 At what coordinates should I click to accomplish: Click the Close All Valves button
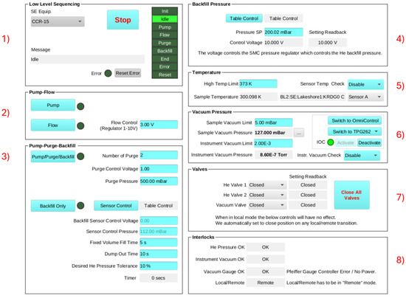click(351, 195)
